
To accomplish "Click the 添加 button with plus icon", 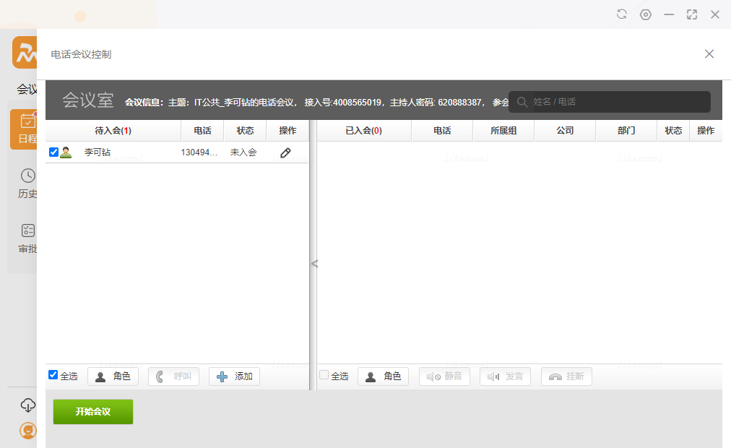I will click(234, 376).
